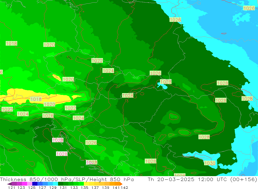Click the '(00+156)' forecast hour text
The height and width of the screenshot is (189, 258).
click(x=244, y=179)
